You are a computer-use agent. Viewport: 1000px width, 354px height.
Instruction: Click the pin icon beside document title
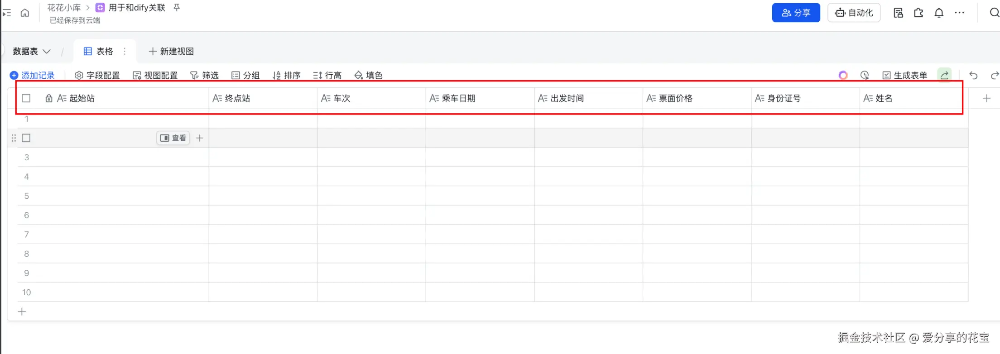177,8
